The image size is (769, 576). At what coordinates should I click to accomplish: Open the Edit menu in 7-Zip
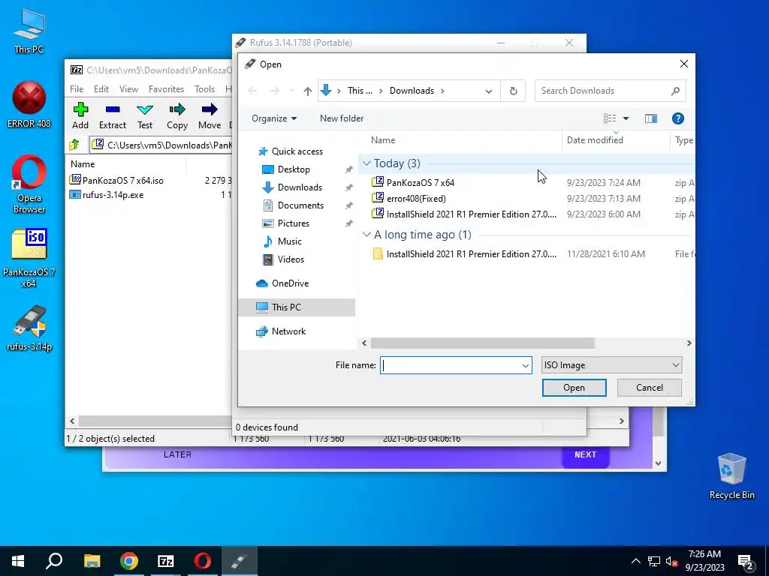[x=101, y=89]
